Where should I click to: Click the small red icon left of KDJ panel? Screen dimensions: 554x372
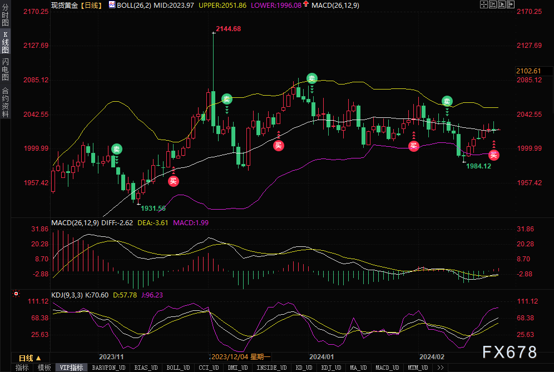[x=16, y=293]
